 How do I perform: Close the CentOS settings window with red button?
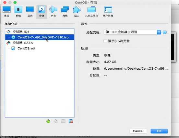click(5, 2)
